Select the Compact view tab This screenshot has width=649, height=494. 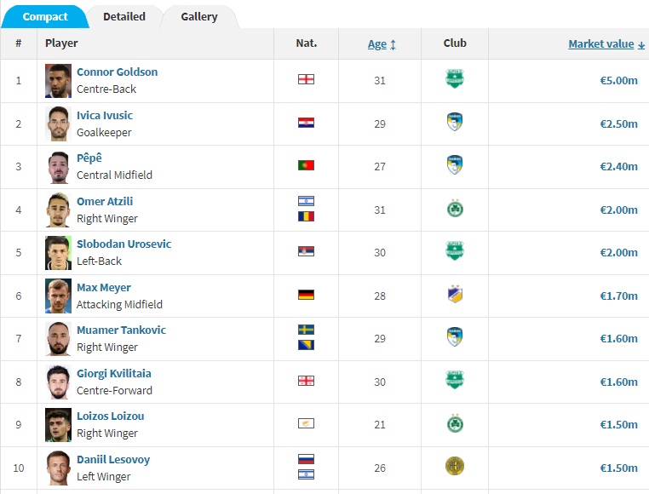(44, 16)
